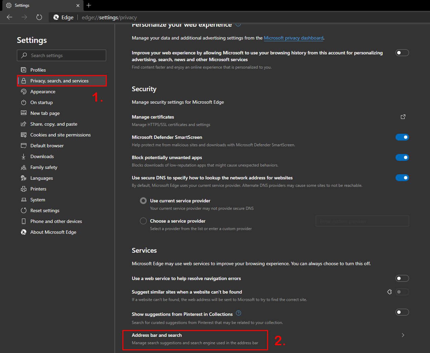
Task: Turn off Microsoft Defender SmartScreen
Action: [402, 137]
